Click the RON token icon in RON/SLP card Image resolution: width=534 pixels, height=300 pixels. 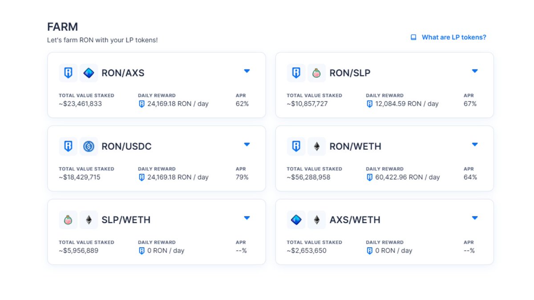click(296, 73)
